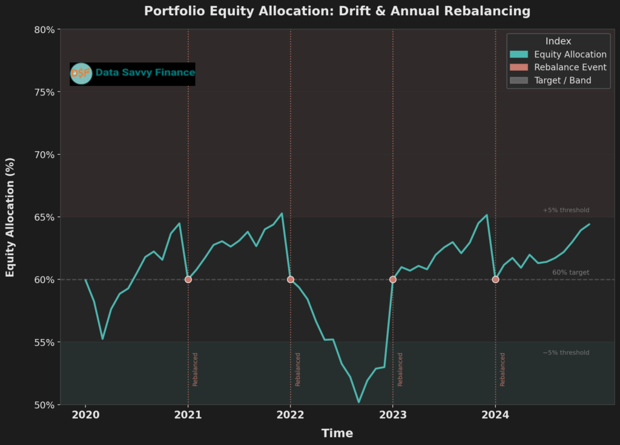Click the Target / Band gray legend swatch
Viewport: 620px width, 445px height.
[520, 80]
